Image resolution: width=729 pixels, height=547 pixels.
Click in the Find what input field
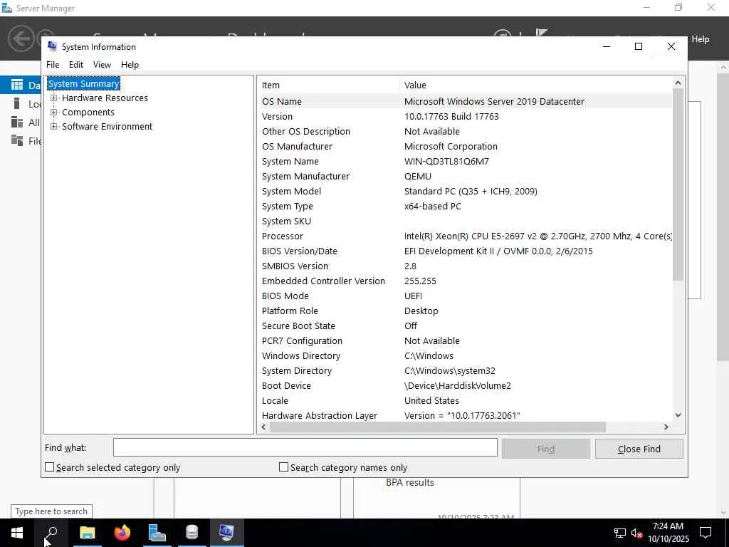coord(305,448)
